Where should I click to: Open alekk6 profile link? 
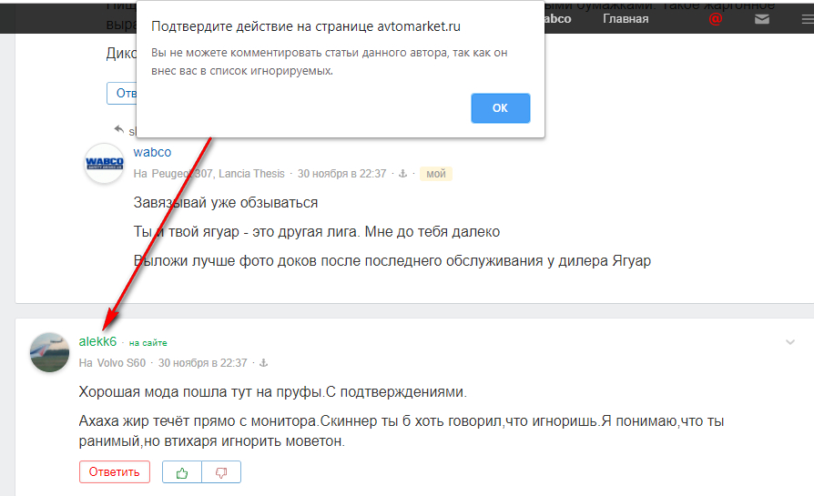pyautogui.click(x=97, y=341)
